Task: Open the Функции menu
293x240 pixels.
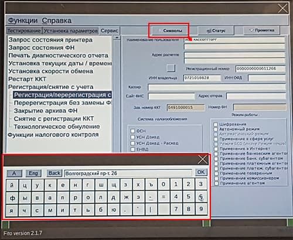Action: pyautogui.click(x=23, y=20)
